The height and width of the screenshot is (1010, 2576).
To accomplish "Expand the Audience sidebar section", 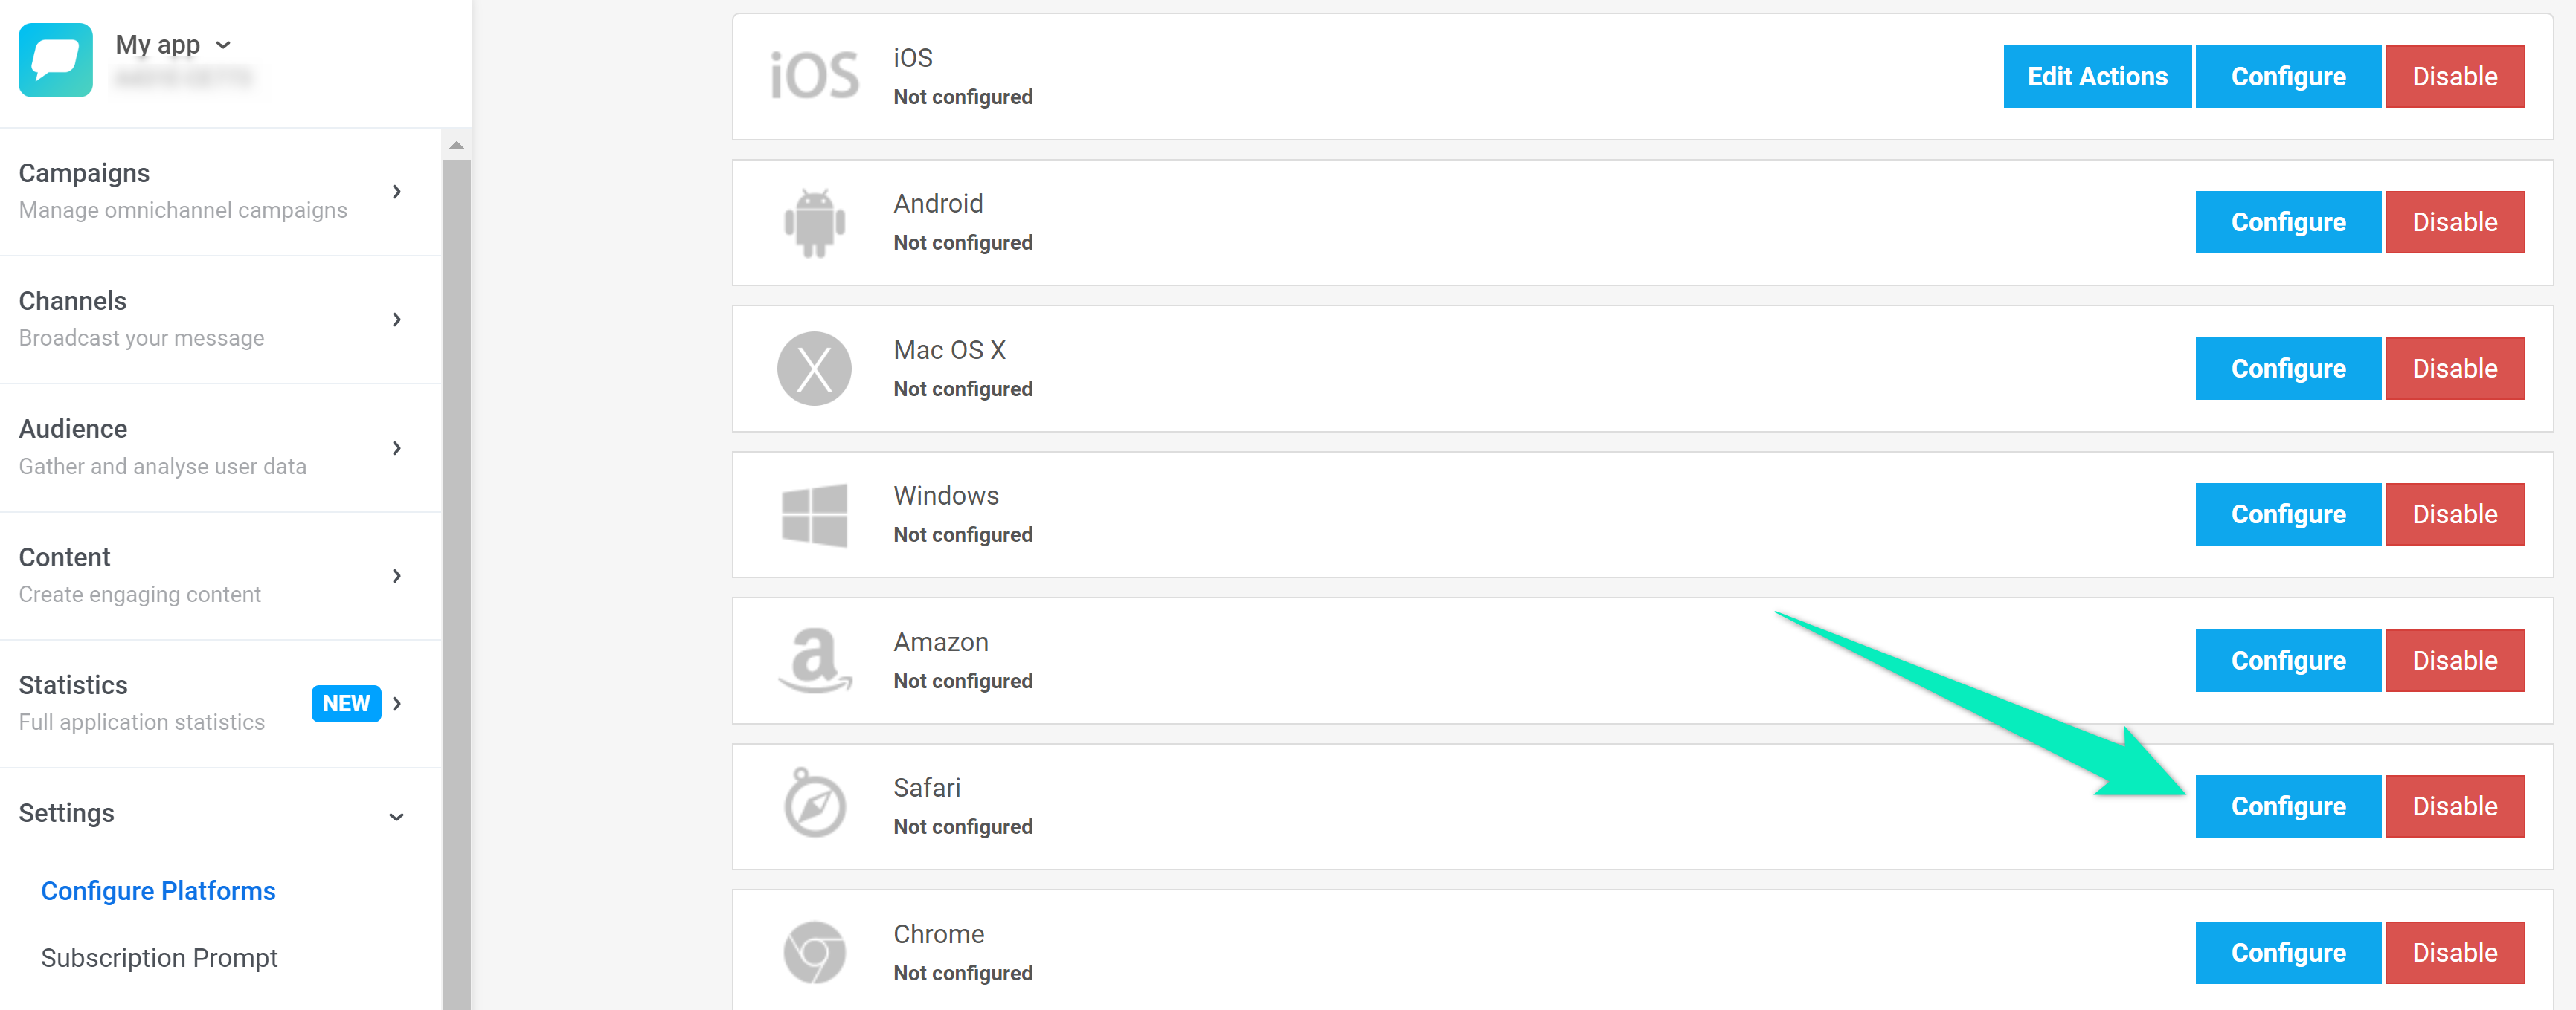I will pos(210,447).
